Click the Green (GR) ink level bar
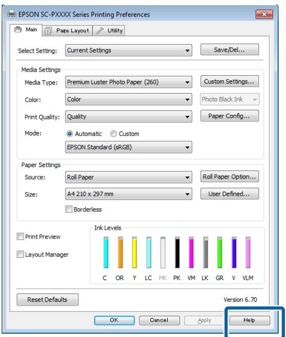This screenshot has height=337, width=286. point(219,253)
